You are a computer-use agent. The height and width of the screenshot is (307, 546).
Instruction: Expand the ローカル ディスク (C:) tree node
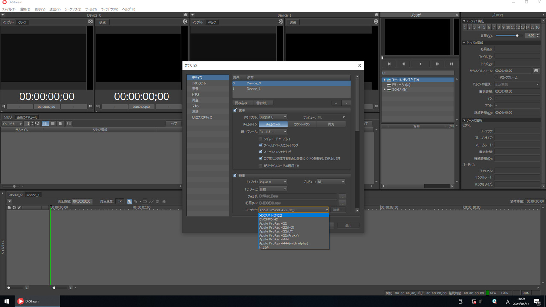coord(384,80)
